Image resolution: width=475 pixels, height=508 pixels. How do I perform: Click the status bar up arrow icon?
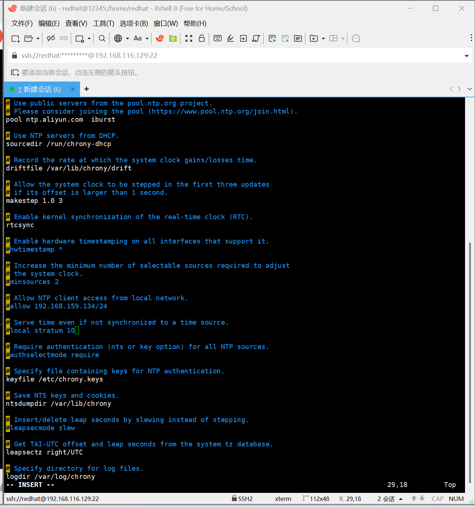414,498
